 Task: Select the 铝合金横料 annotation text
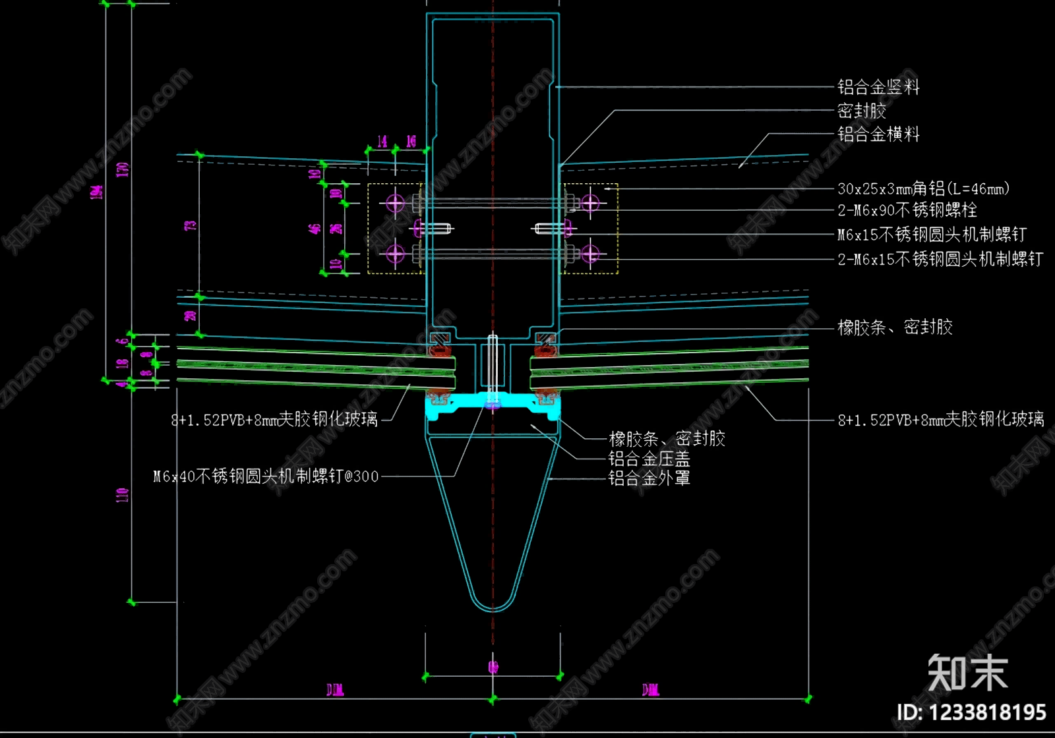878,134
